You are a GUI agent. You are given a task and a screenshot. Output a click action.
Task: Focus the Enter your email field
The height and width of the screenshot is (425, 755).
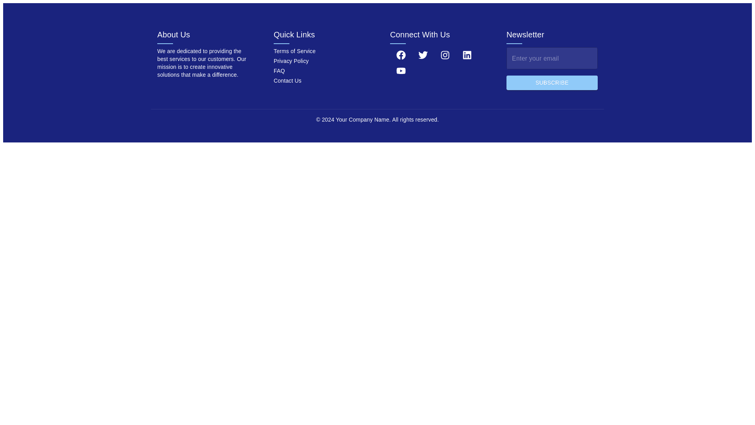tap(552, 58)
